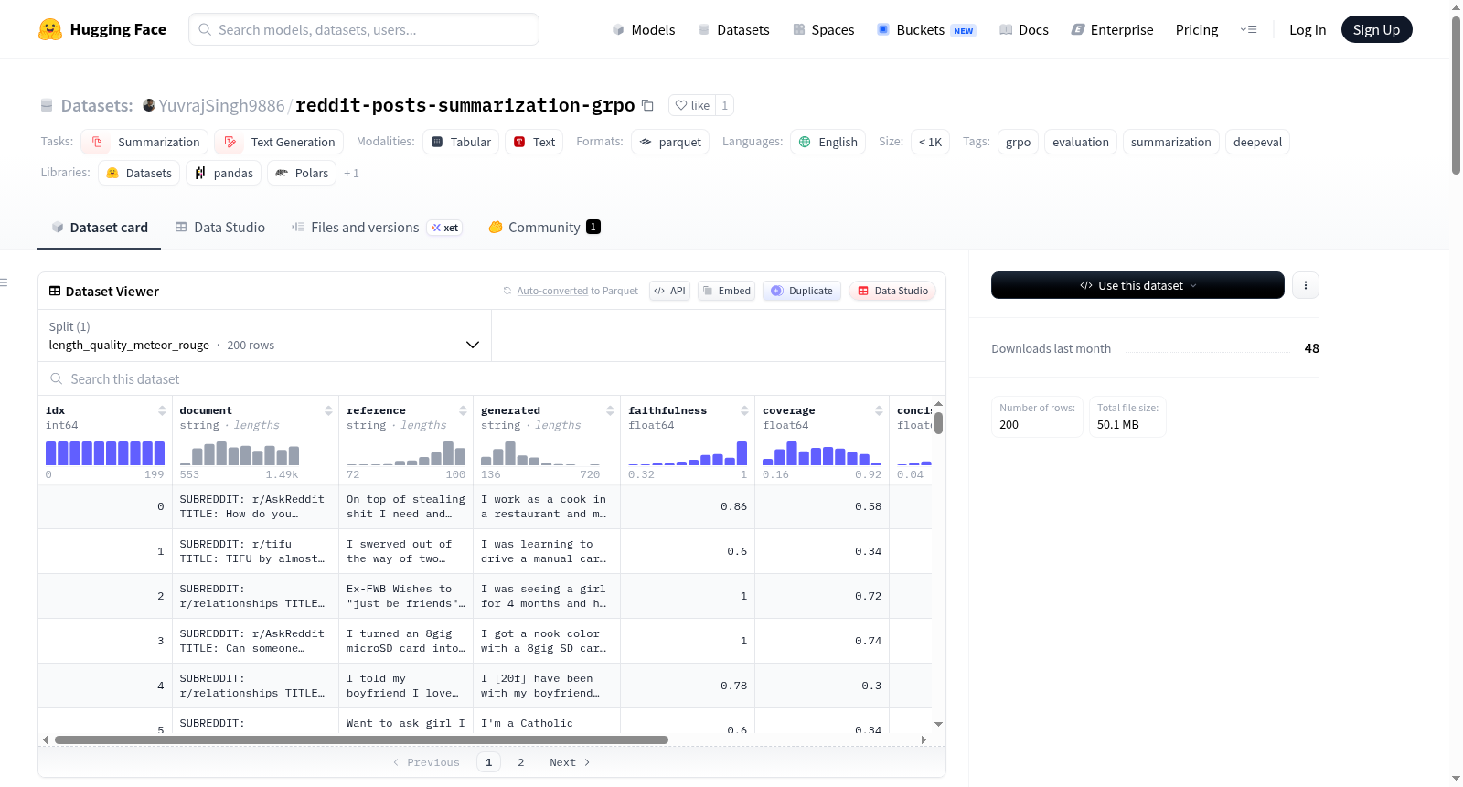
Task: Open the more navigation menu icon
Action: (x=1248, y=29)
